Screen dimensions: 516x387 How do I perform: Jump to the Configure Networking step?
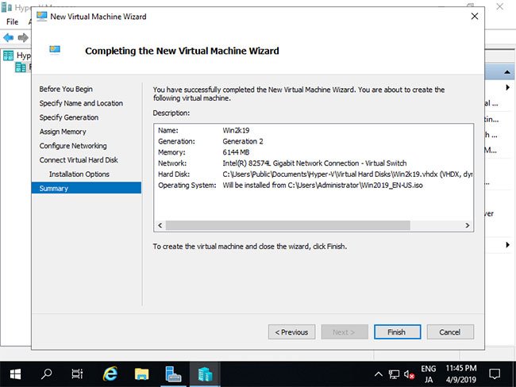tap(73, 146)
